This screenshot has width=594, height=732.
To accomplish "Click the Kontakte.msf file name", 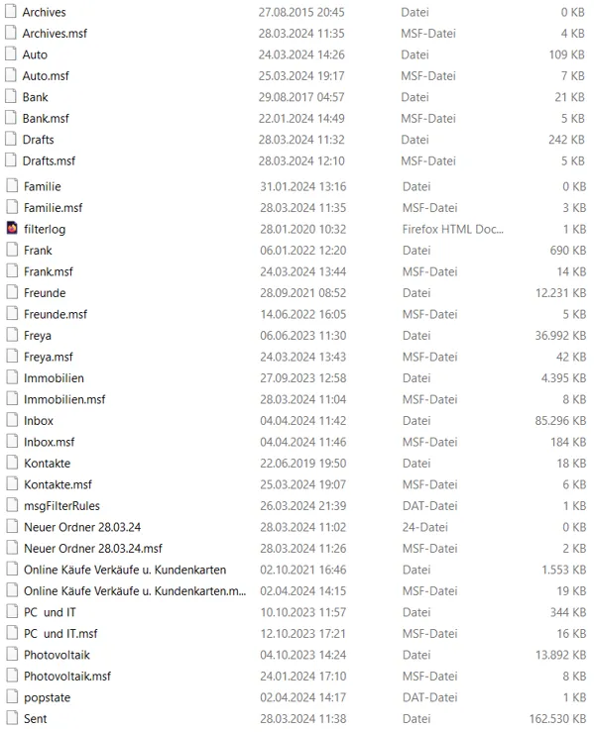I will pos(58,484).
